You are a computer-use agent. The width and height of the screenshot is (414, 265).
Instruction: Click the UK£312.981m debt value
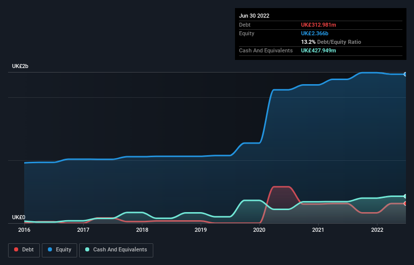click(318, 25)
